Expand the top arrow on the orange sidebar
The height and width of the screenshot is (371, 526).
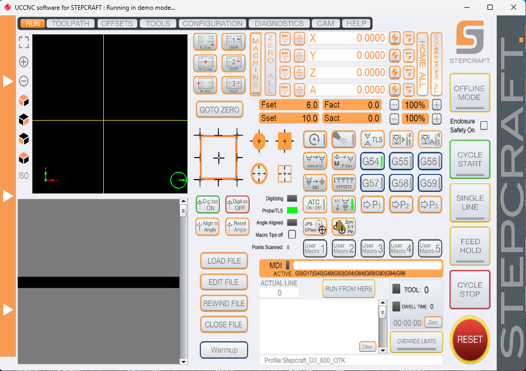(7, 81)
